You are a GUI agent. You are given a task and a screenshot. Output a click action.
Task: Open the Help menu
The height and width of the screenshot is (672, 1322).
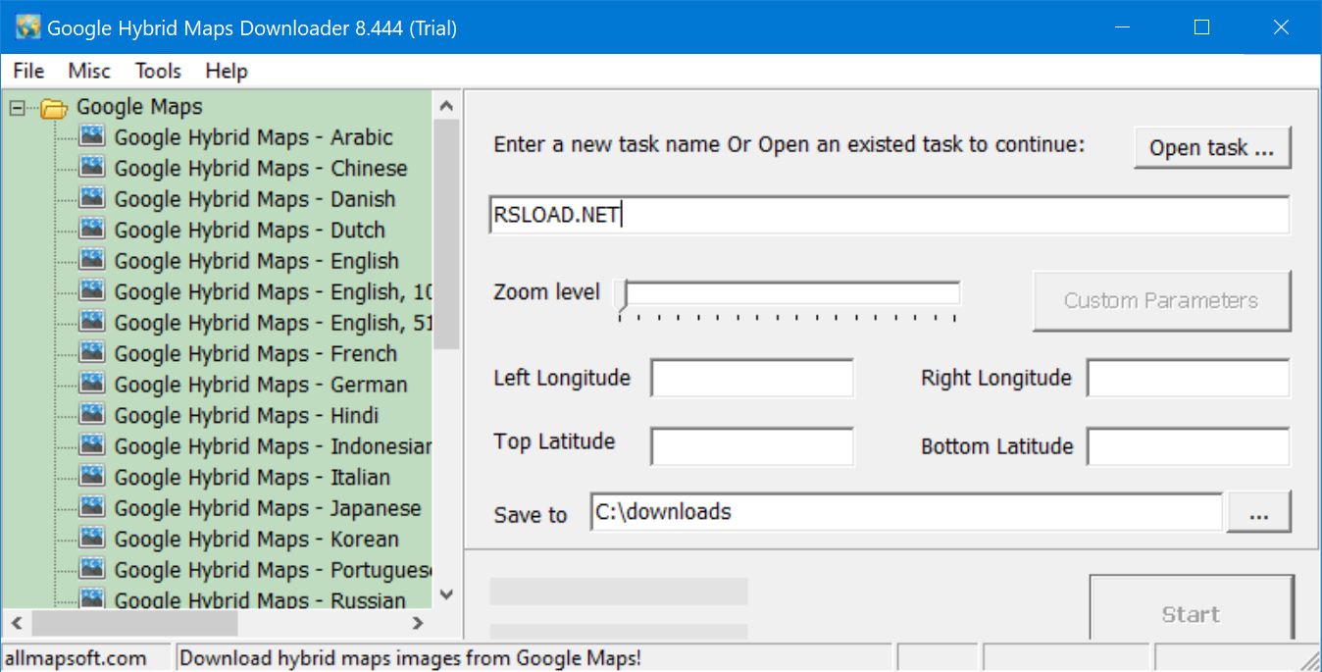click(227, 71)
